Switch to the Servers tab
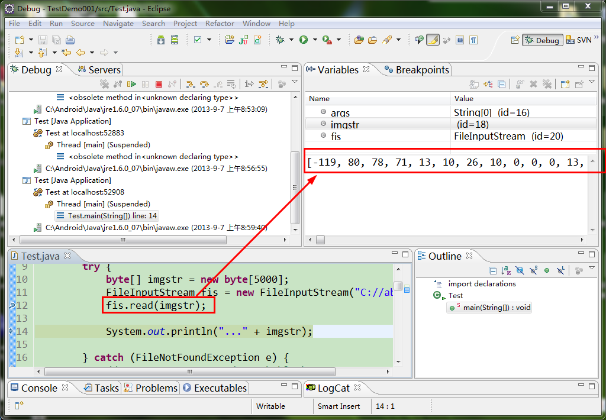 tap(99, 70)
